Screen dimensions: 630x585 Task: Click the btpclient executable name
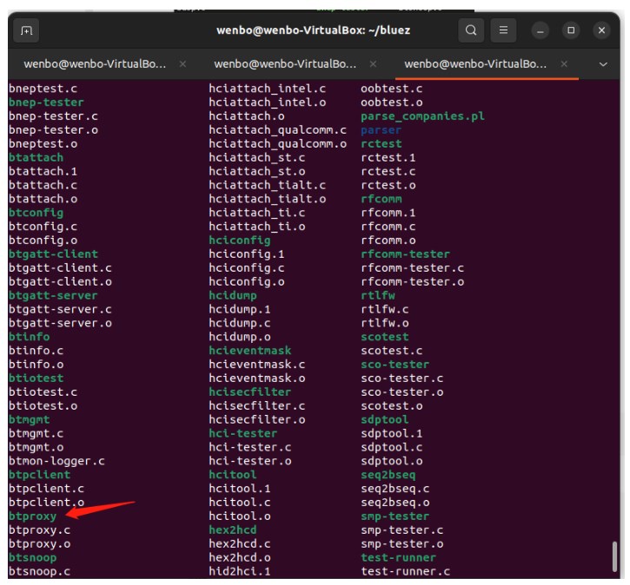(39, 475)
